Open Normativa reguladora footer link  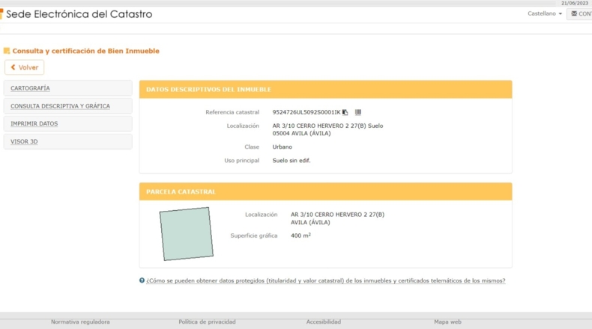[x=80, y=322]
